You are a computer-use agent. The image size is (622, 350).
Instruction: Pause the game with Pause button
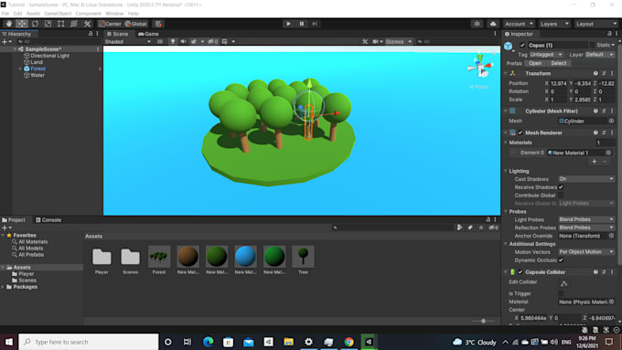302,24
